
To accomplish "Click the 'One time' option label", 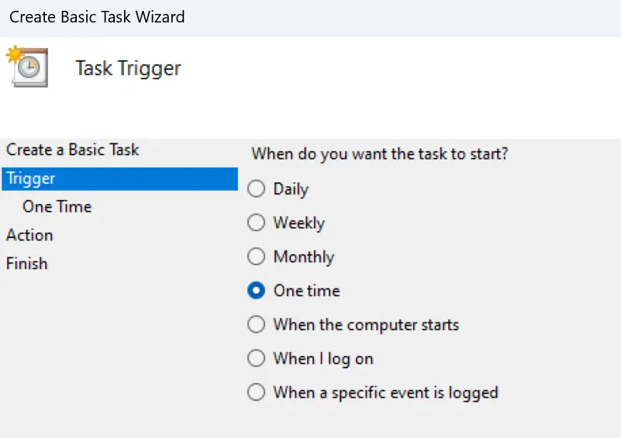I will tap(307, 291).
